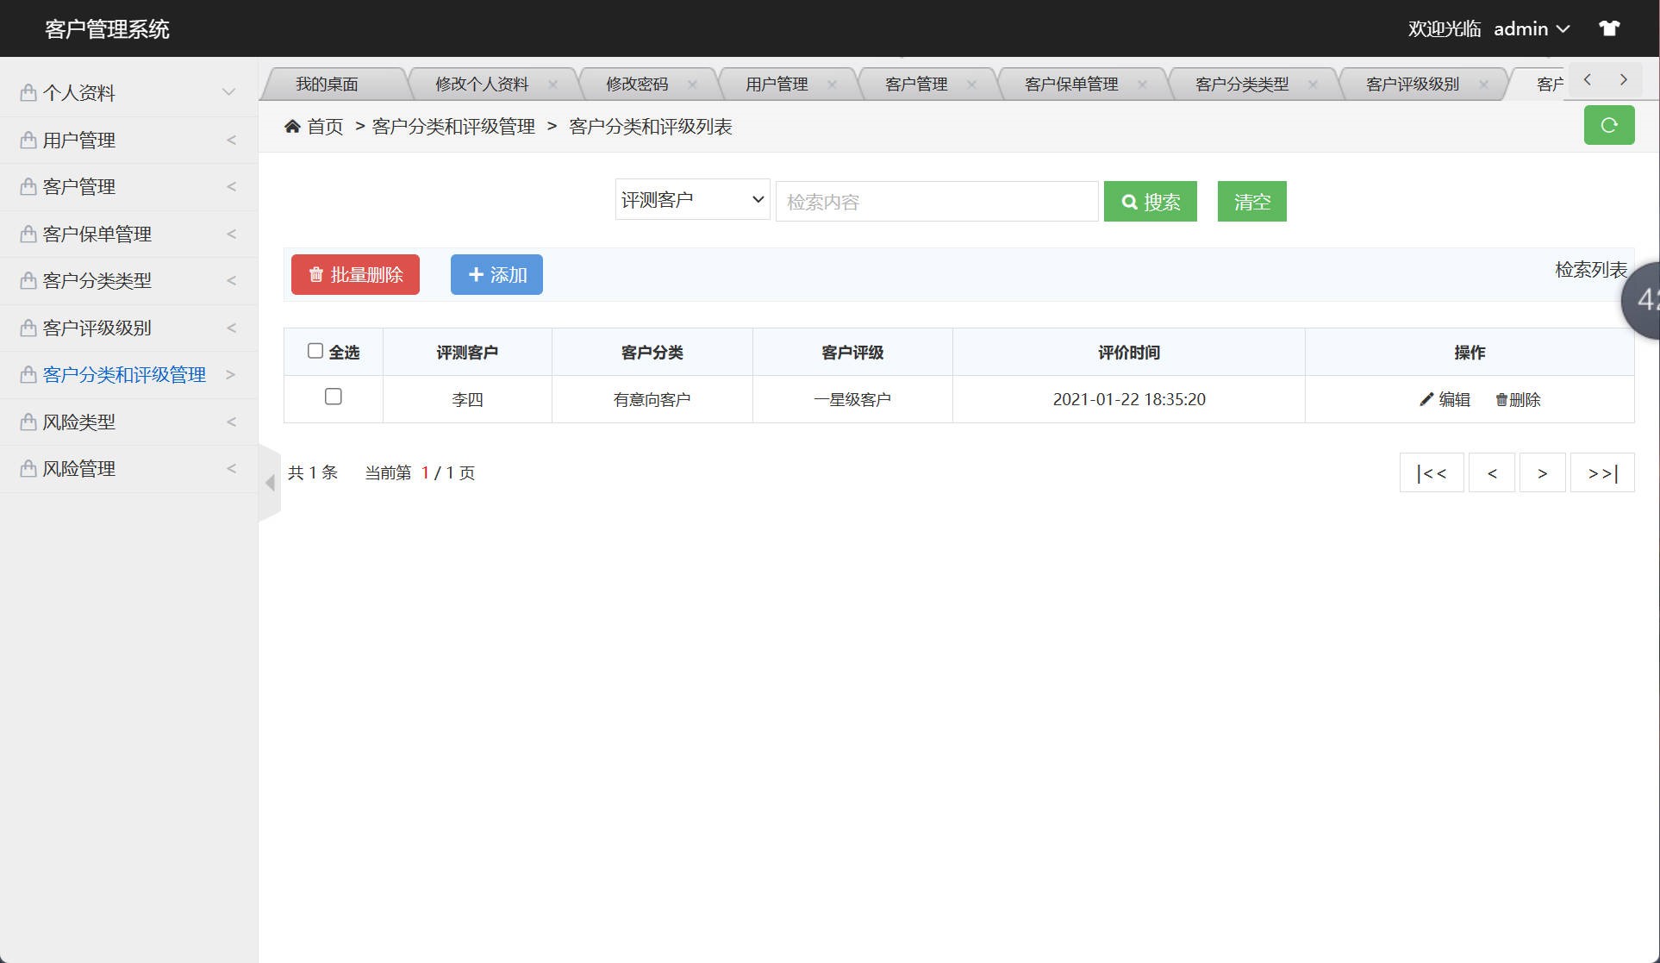Click the home icon in breadcrumb
The width and height of the screenshot is (1660, 963).
(293, 126)
